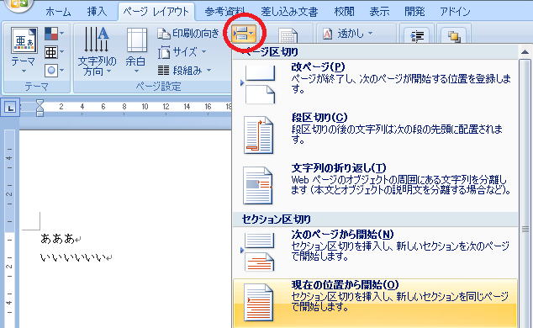533x328 pixels.
Task: Open the 参考資料 tab
Action: [224, 12]
